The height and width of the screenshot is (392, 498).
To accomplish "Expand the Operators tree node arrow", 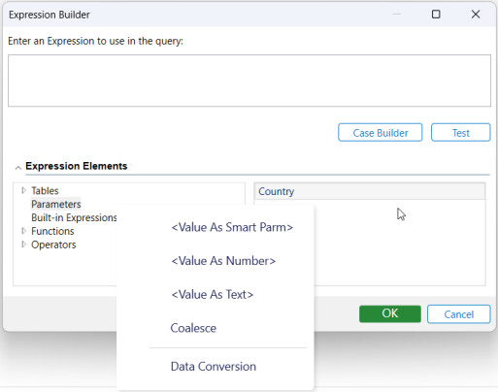I will (x=23, y=245).
